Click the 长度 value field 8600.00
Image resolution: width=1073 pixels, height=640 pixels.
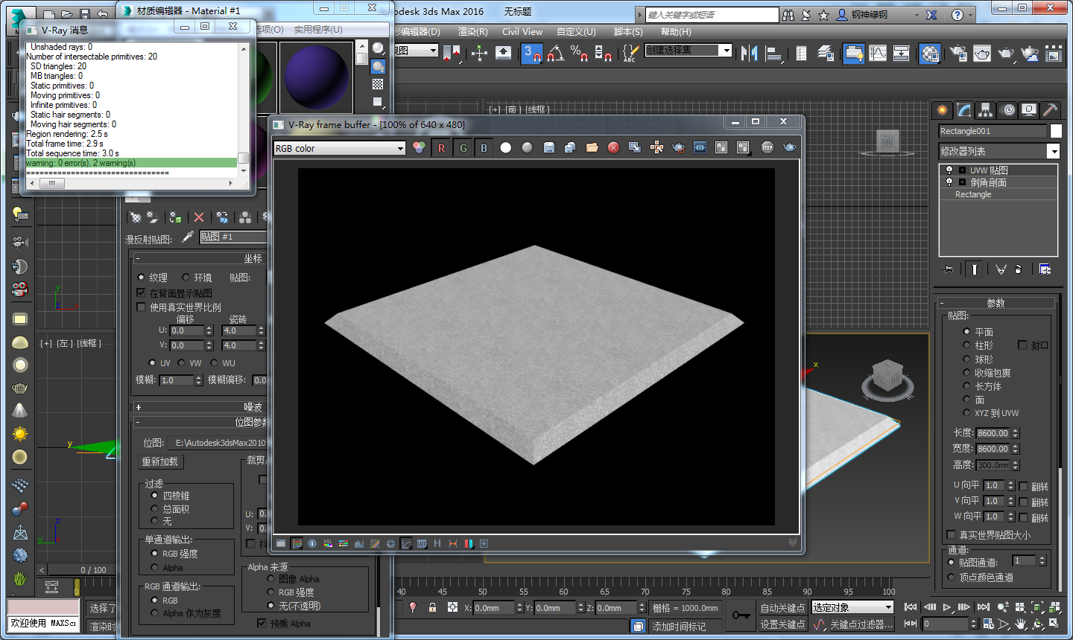click(x=993, y=432)
